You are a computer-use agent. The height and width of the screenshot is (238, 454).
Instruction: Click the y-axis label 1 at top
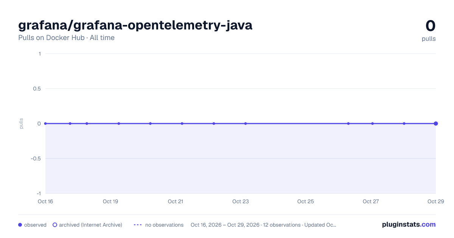[39, 54]
